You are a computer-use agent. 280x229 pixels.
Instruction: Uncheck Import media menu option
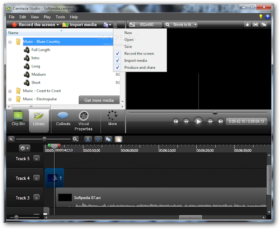[136, 60]
